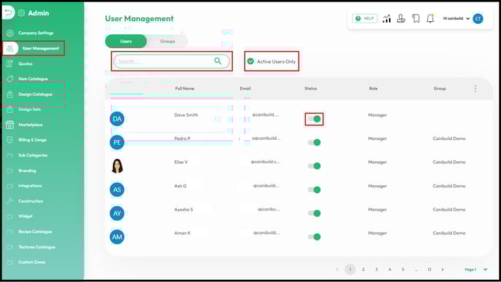This screenshot has width=501, height=282.
Task: Toggle the status switch for Aman K
Action: tap(314, 237)
